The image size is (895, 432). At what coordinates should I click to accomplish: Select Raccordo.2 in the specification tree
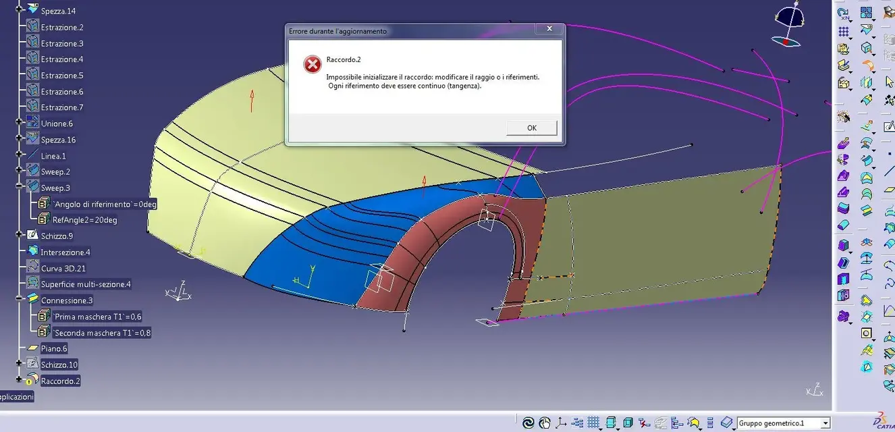60,381
